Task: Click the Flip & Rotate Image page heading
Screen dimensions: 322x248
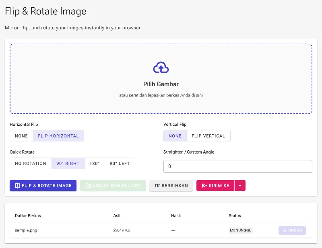Action: click(45, 11)
